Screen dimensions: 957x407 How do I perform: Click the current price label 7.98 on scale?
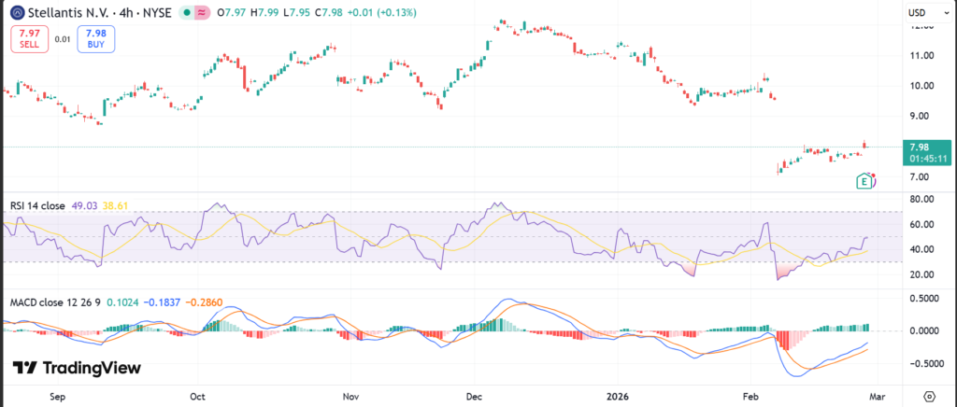coord(926,152)
